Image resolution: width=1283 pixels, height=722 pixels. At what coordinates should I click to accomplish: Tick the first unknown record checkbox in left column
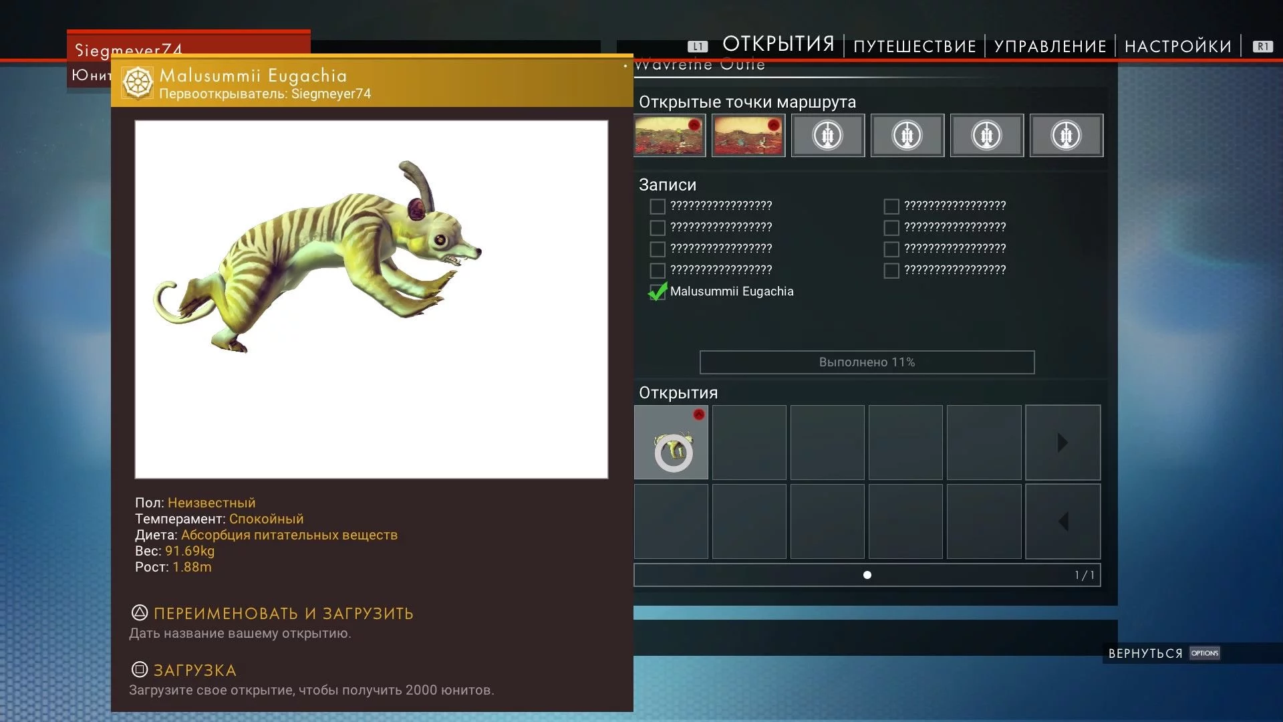point(658,207)
